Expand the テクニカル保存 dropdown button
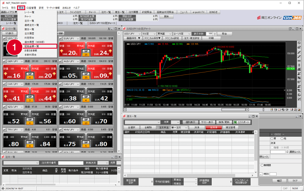This screenshot has height=191, width=304. click(152, 38)
